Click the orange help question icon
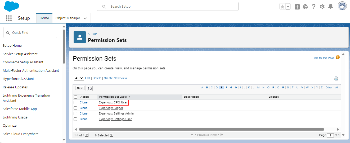This screenshot has width=350, height=143. 338,57
